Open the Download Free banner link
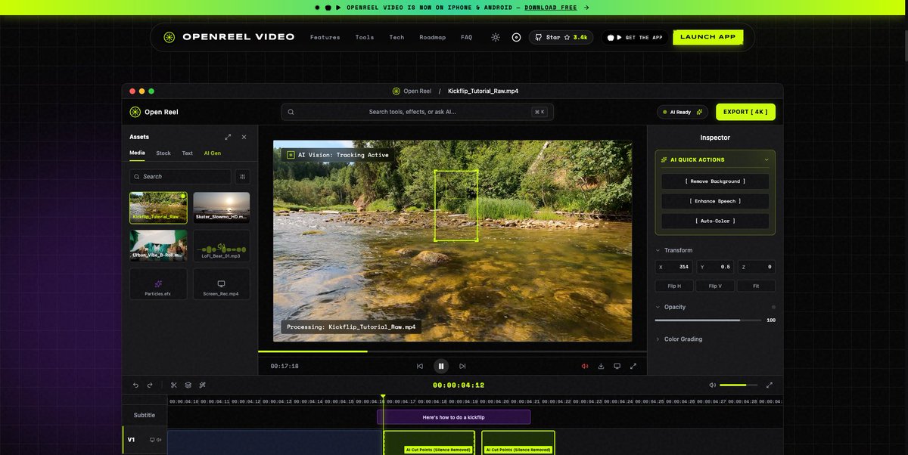 point(551,8)
